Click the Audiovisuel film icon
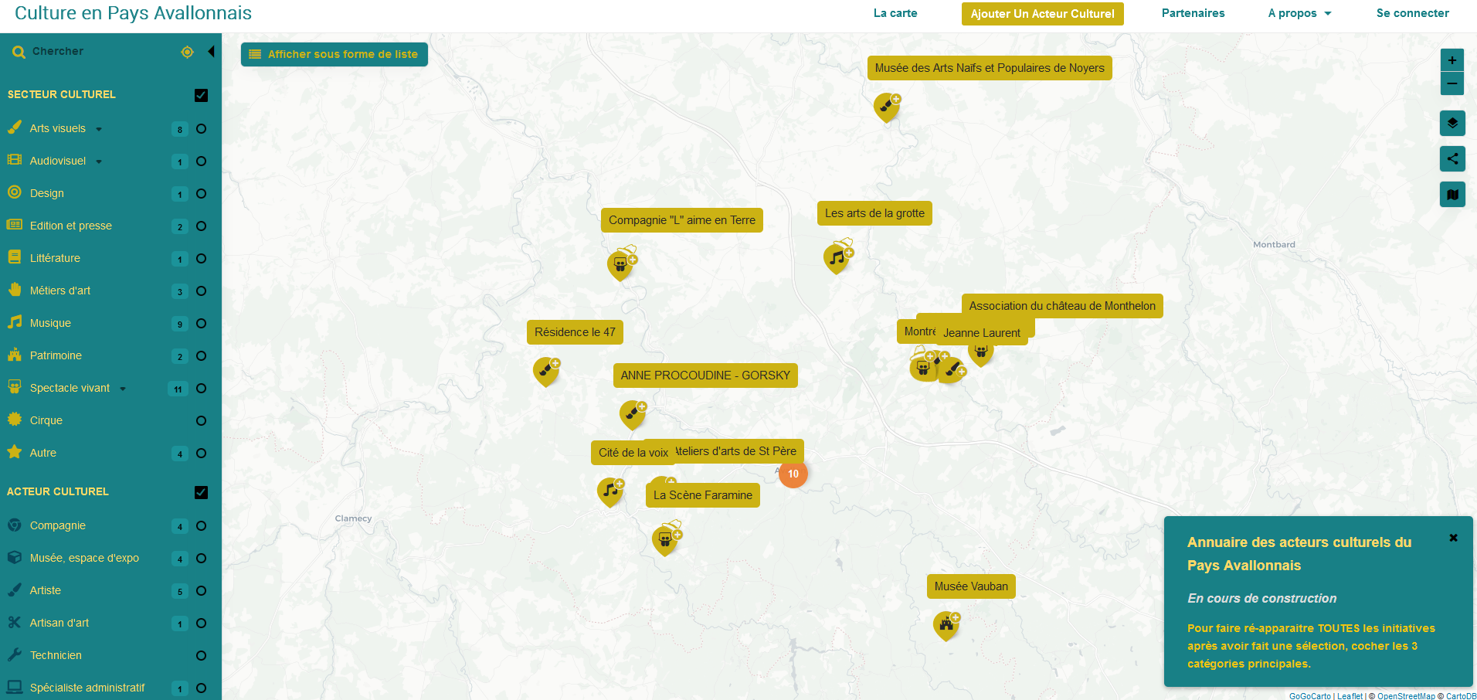 [15, 160]
